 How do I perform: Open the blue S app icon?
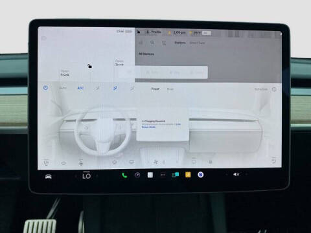coord(201,175)
